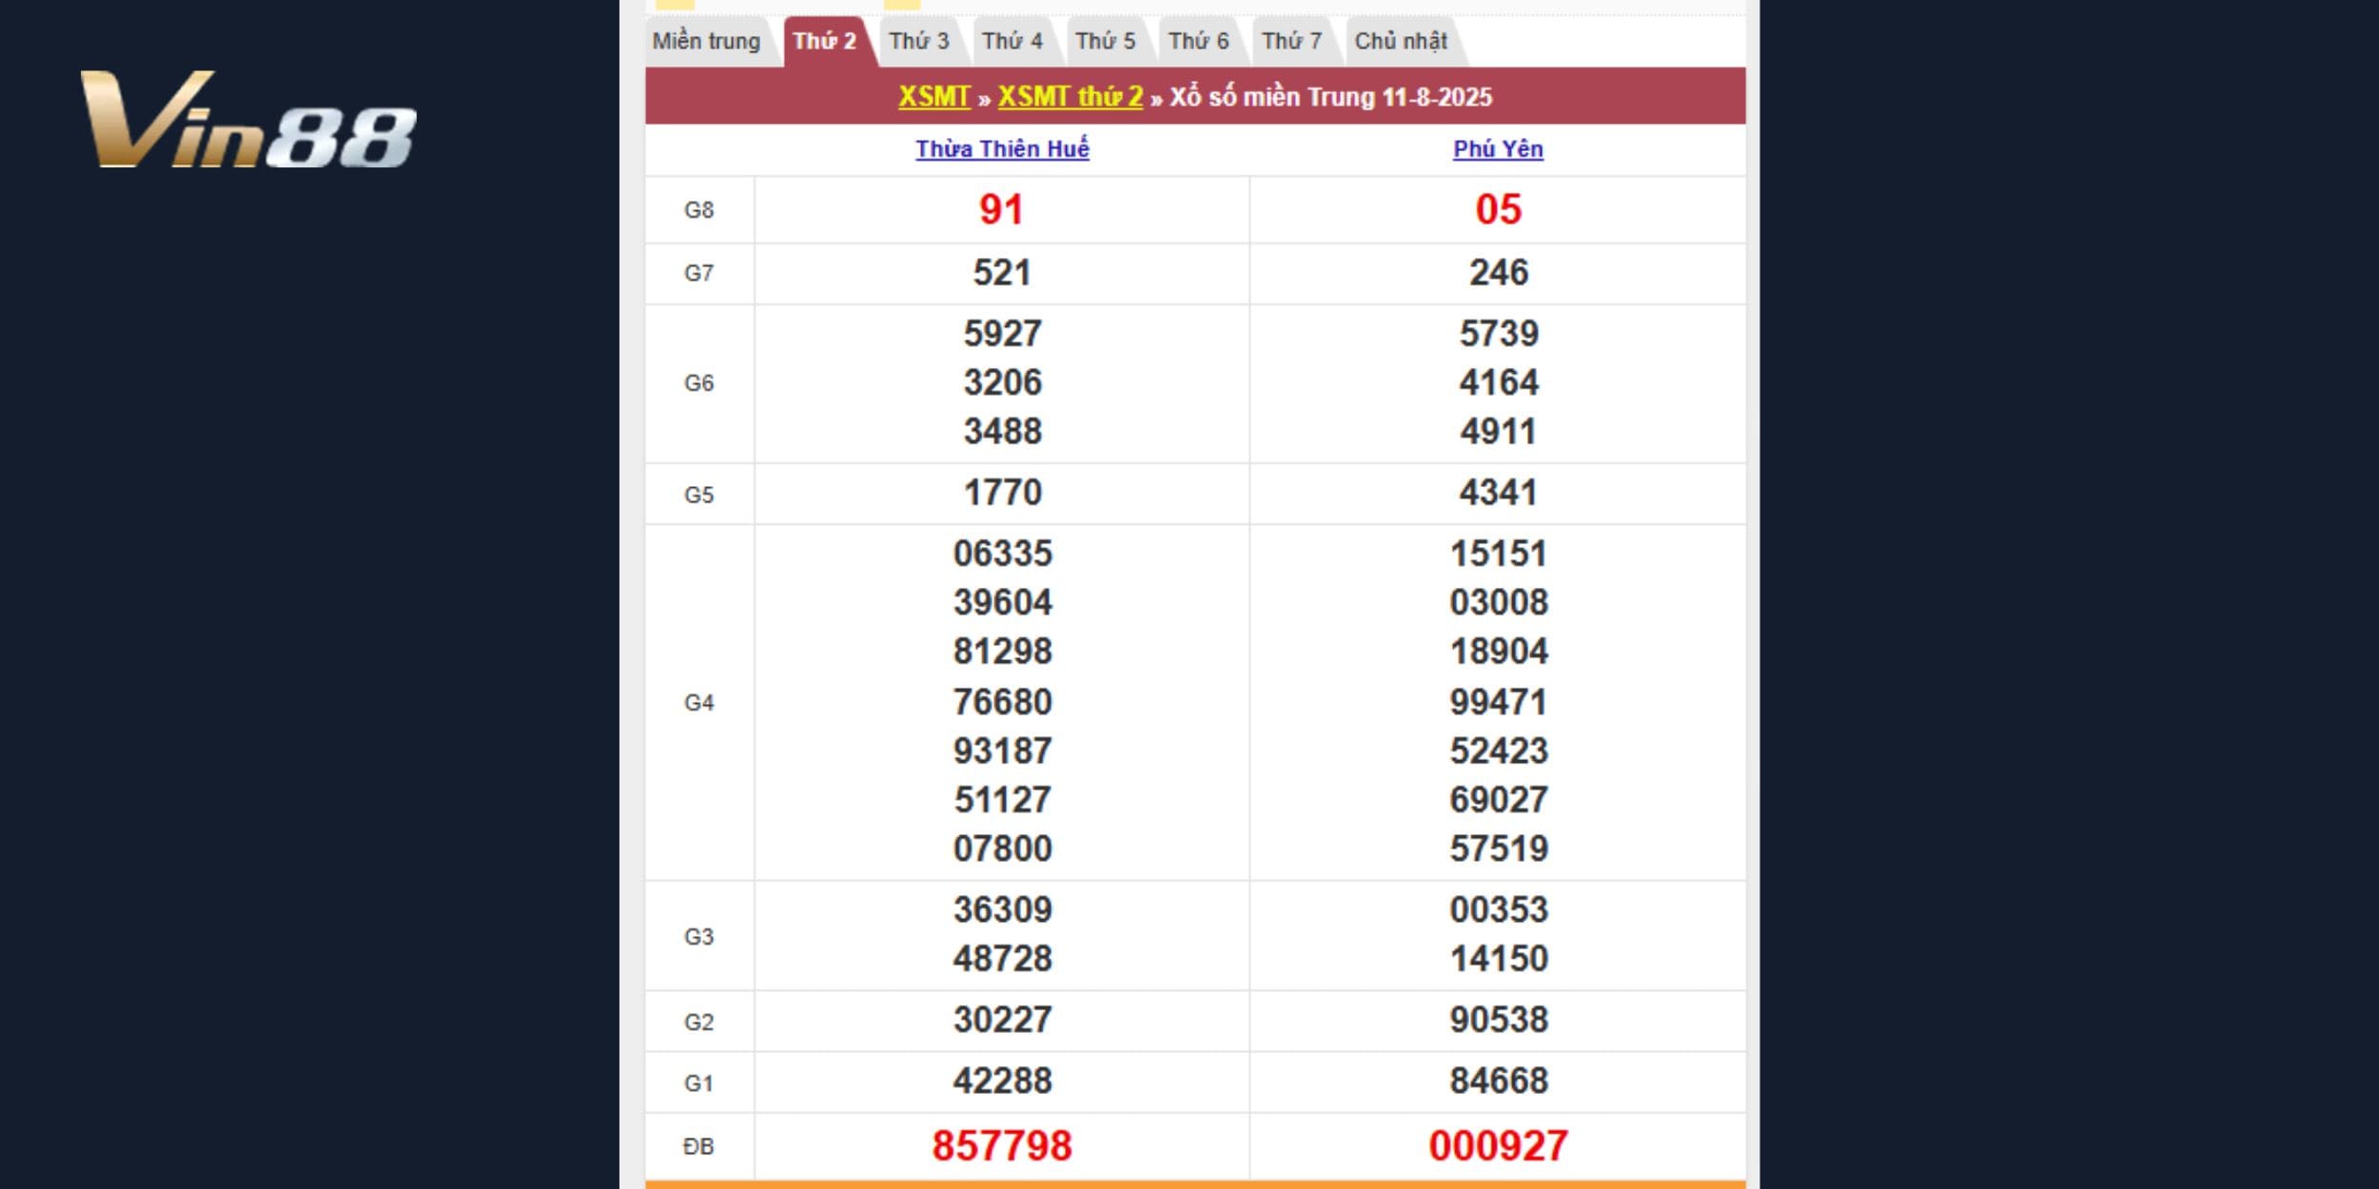This screenshot has height=1189, width=2379.
Task: Click the G4 number 51127
Action: tap(1002, 800)
